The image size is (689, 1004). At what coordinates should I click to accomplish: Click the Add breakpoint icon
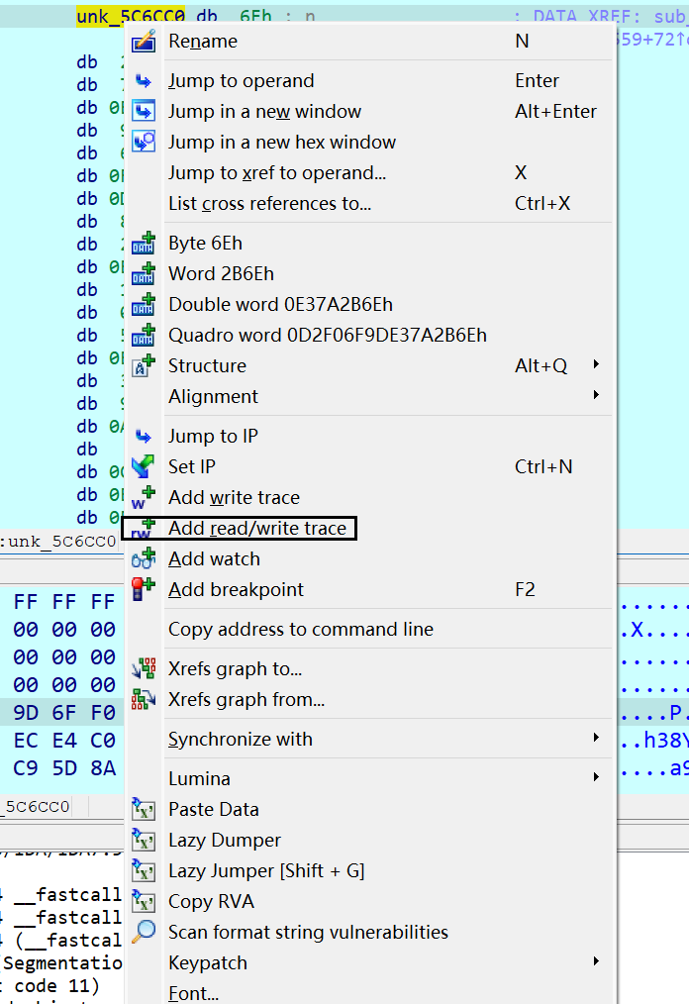[144, 589]
